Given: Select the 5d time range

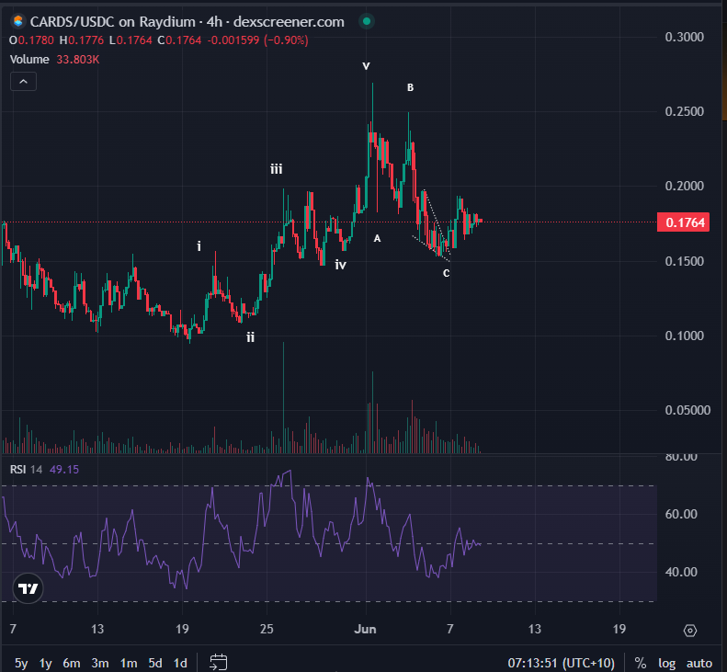Looking at the screenshot, I should 155,663.
